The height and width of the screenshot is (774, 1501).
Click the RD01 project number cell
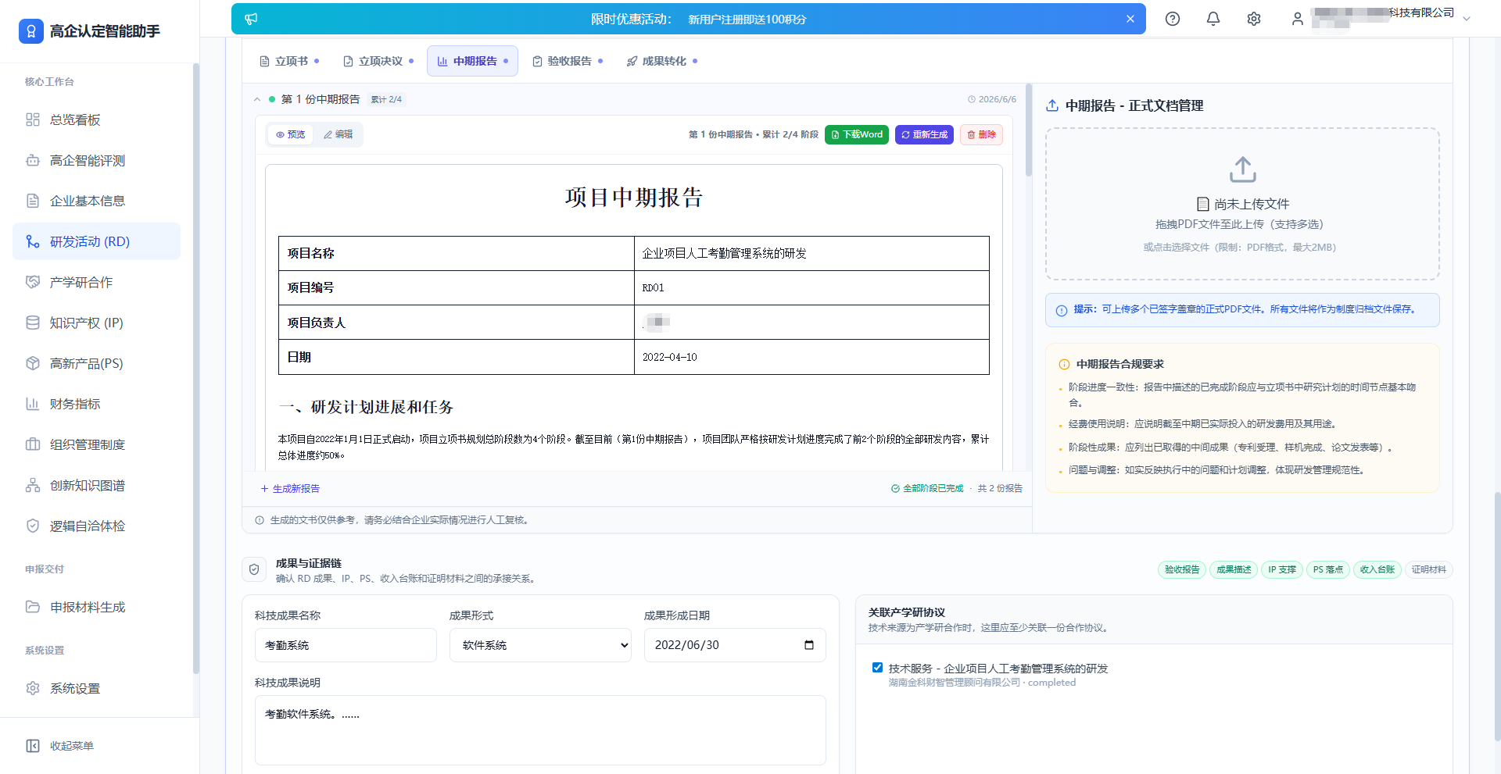coord(811,287)
